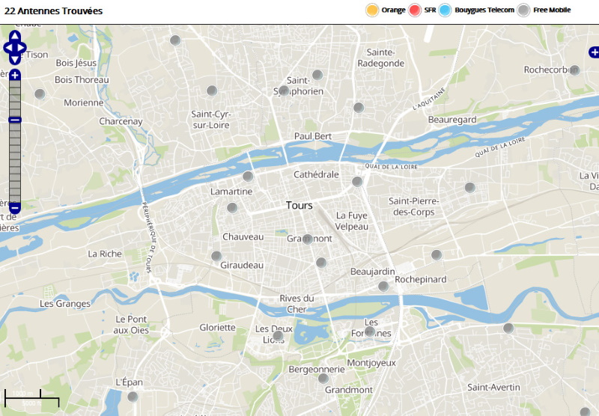Click the zoom in plus button
Image resolution: width=599 pixels, height=416 pixels.
15,76
